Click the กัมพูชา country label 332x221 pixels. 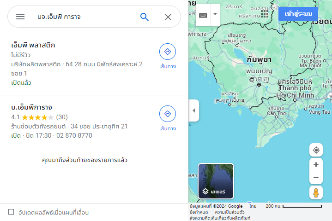259,60
